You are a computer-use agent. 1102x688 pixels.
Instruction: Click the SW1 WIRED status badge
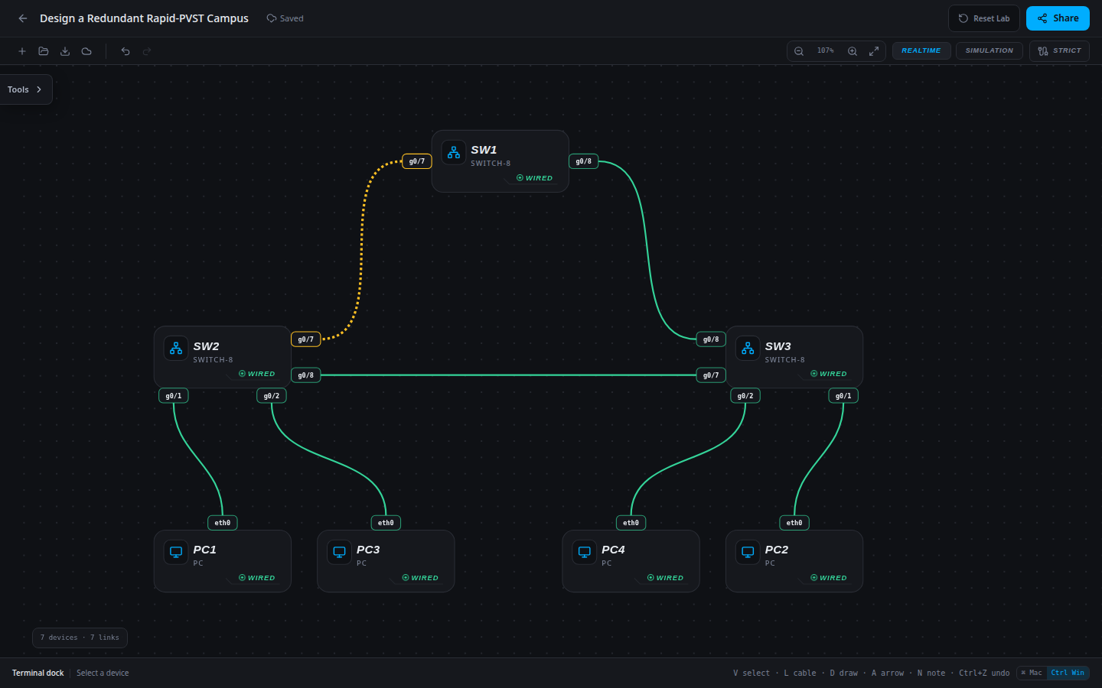pyautogui.click(x=534, y=178)
